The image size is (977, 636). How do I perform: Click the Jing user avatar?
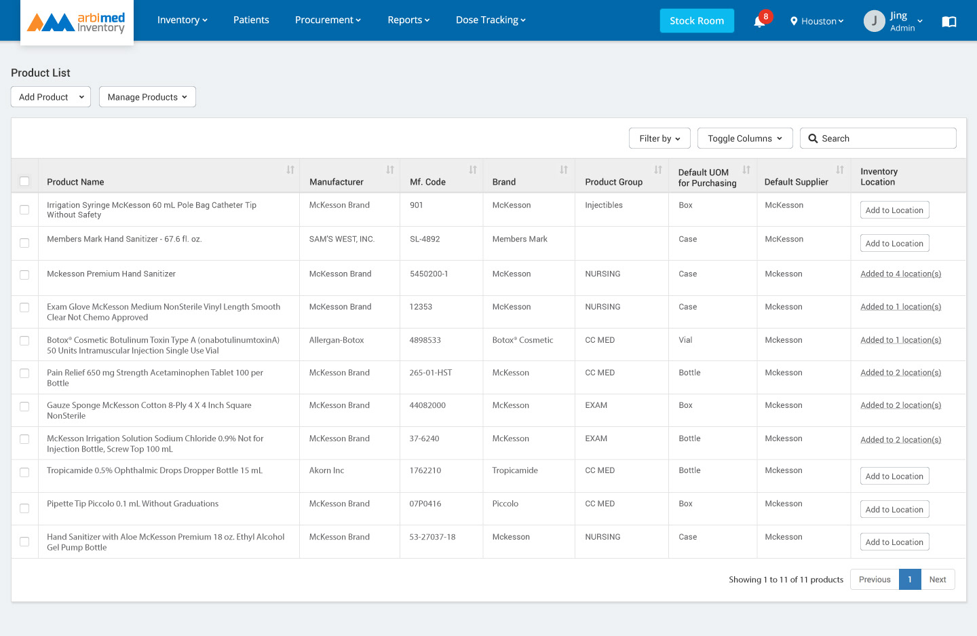tap(874, 21)
